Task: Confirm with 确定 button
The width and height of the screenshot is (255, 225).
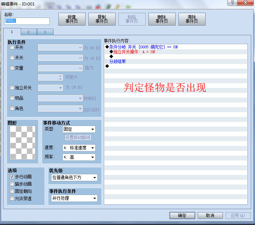Action: (x=182, y=215)
